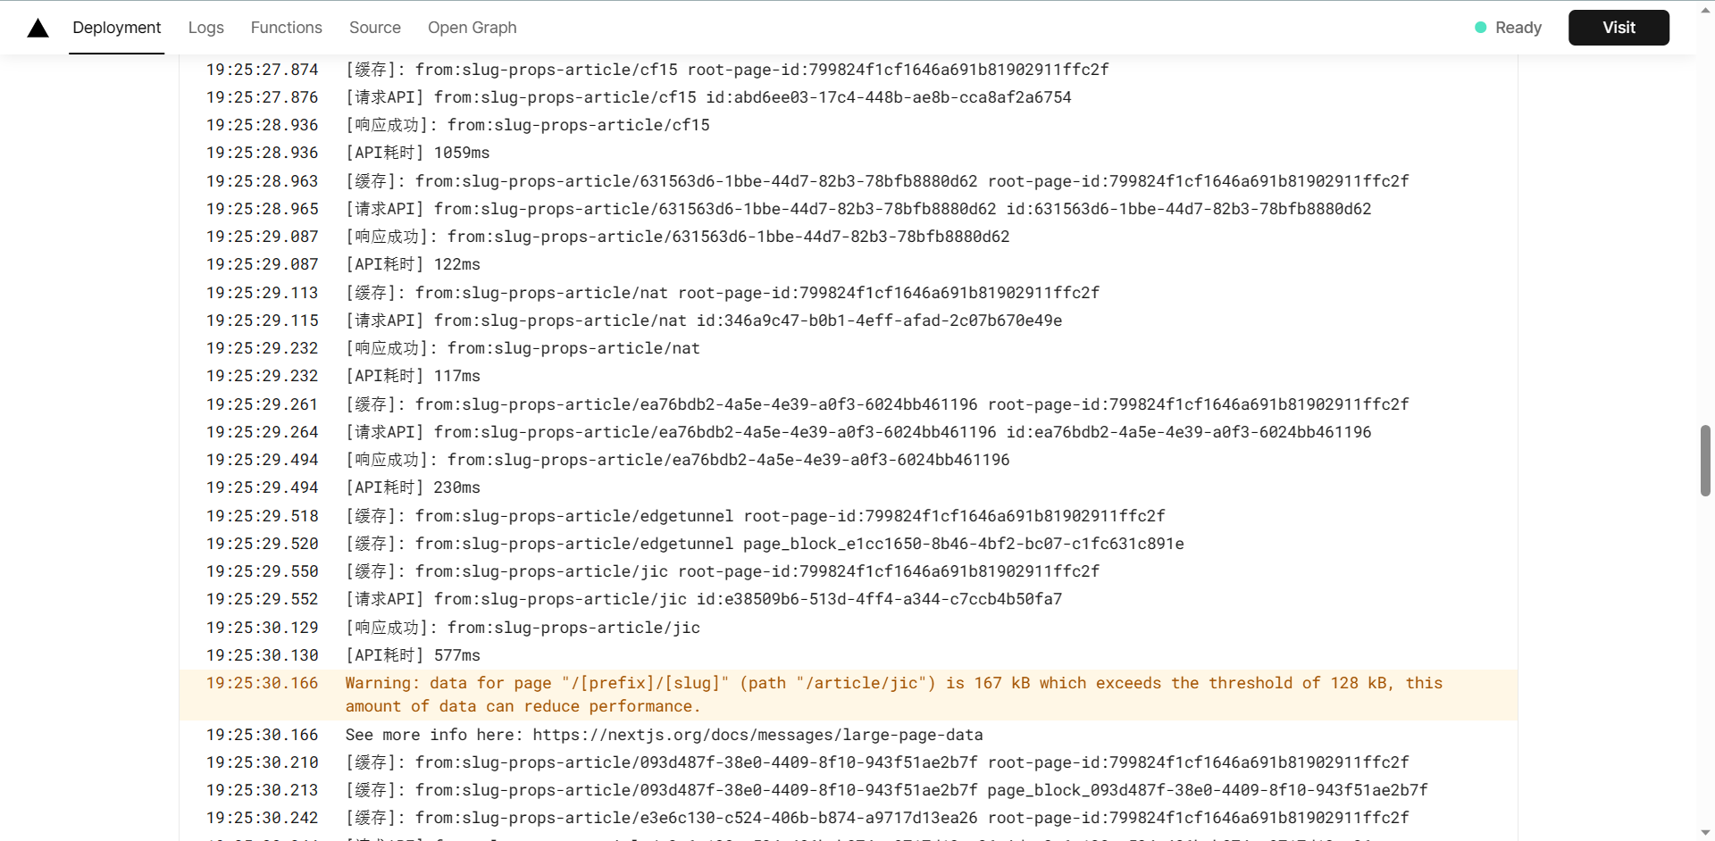Open the Functions tab
The width and height of the screenshot is (1715, 841).
(x=286, y=28)
